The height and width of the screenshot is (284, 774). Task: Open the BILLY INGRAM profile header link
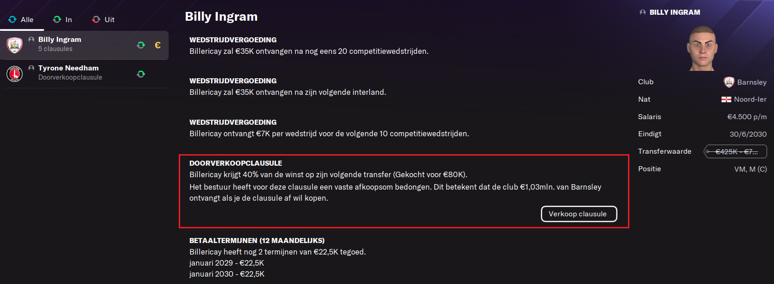click(674, 12)
